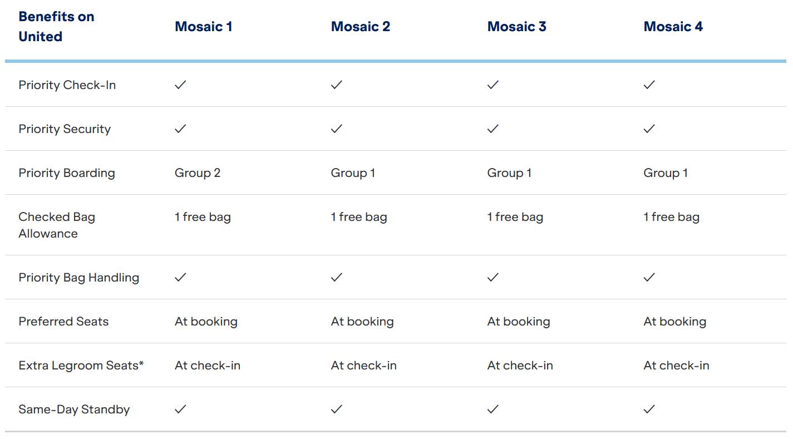
Task: Click the Preferred Seats row label
Action: pyautogui.click(x=63, y=322)
